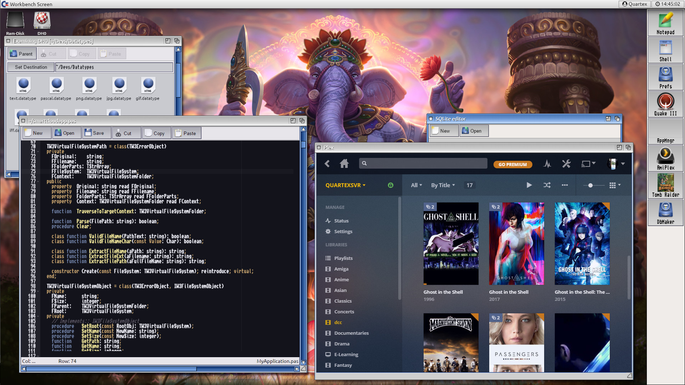685x385 pixels.
Task: Click the Plex search field
Action: pos(423,163)
